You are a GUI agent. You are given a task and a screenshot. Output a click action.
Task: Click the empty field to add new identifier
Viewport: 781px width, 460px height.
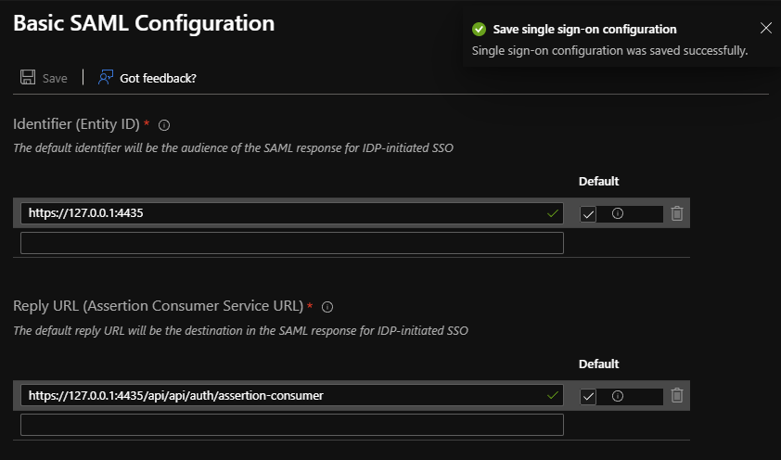291,243
